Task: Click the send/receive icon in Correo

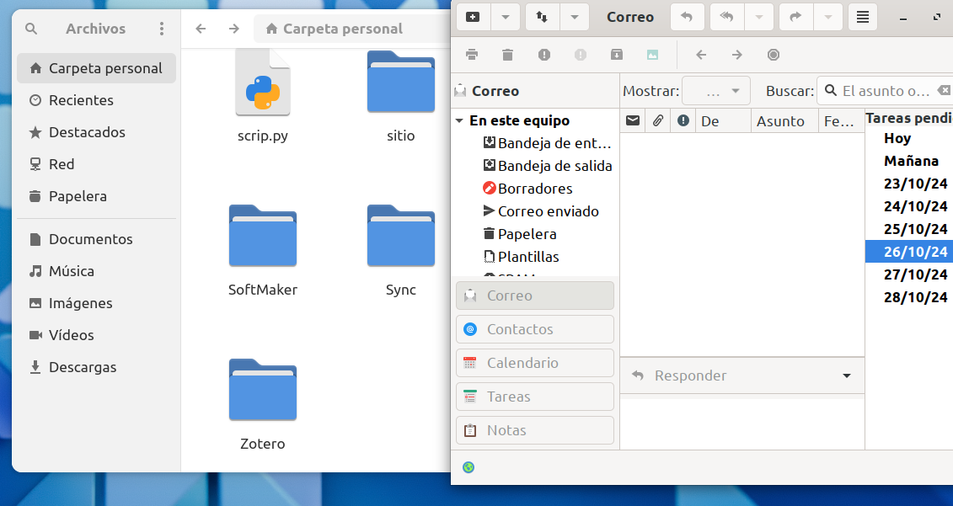Action: coord(542,17)
